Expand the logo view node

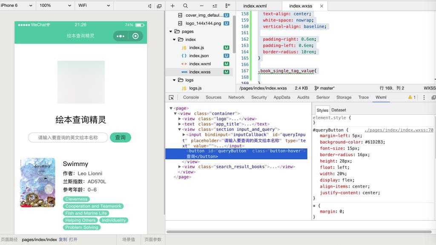point(180,118)
